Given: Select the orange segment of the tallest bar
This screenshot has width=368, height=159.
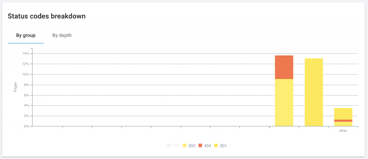Looking at the screenshot, I should 284,67.
